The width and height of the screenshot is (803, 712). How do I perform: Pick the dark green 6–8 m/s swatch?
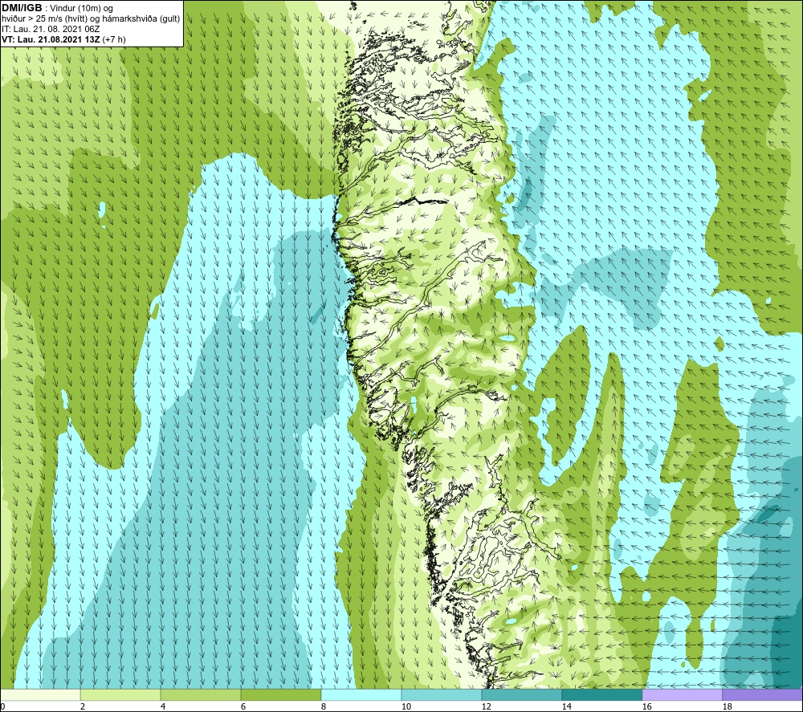(x=280, y=694)
